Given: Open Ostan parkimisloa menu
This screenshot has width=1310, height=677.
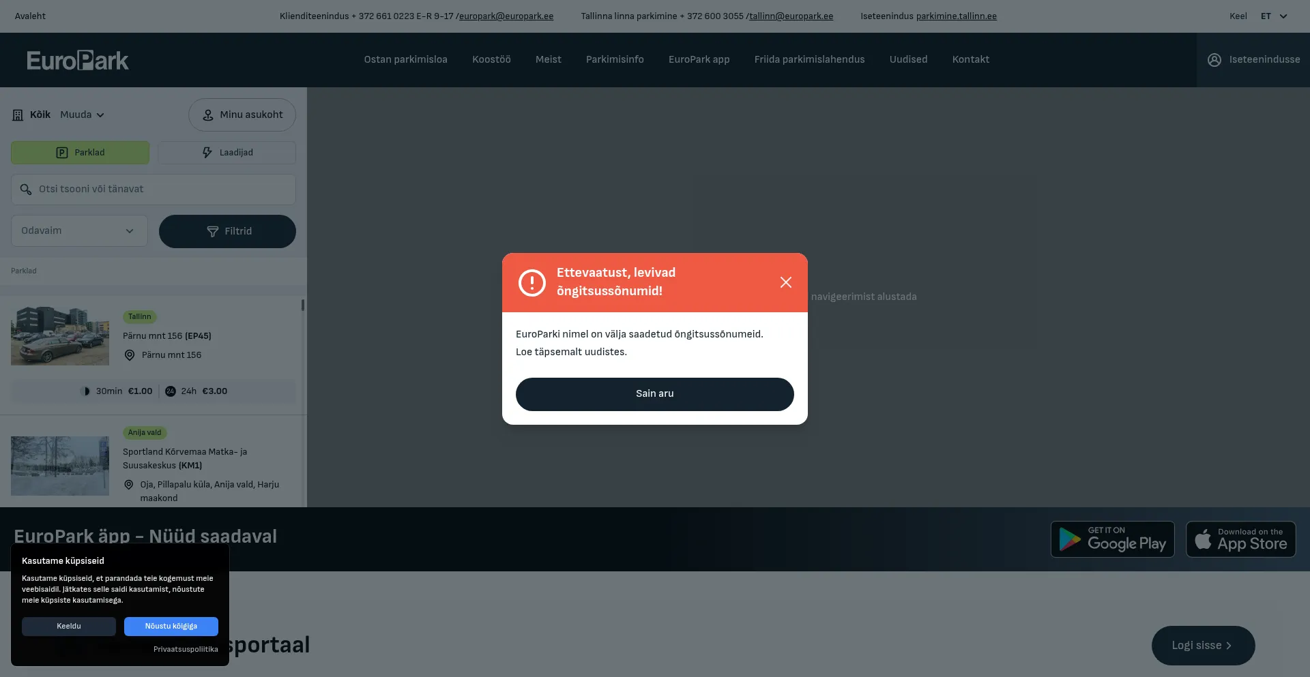Looking at the screenshot, I should [406, 60].
